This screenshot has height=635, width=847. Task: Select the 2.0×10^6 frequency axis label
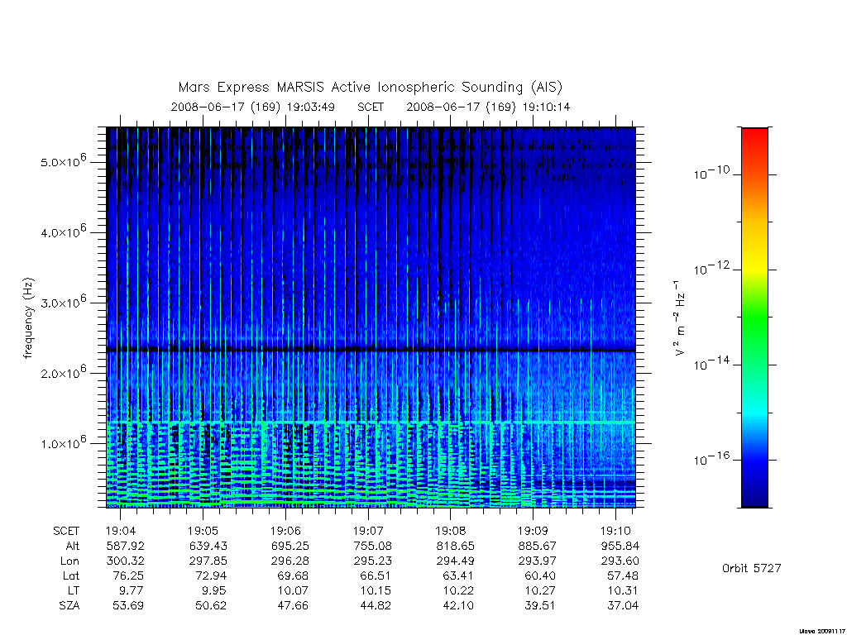63,373
